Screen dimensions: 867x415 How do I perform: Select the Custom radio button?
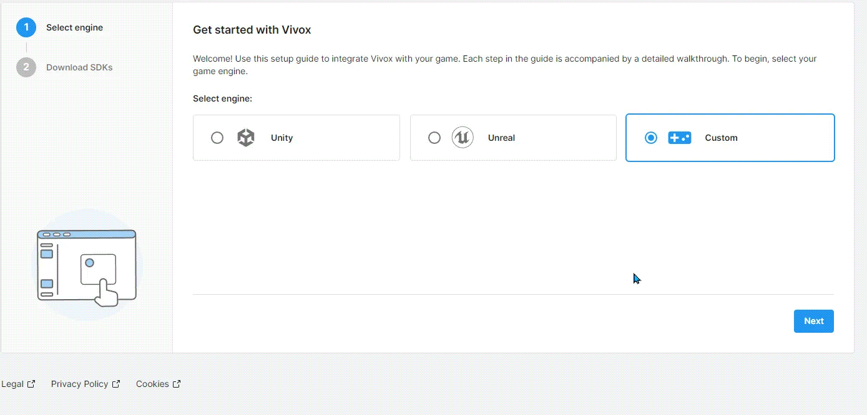coord(650,138)
